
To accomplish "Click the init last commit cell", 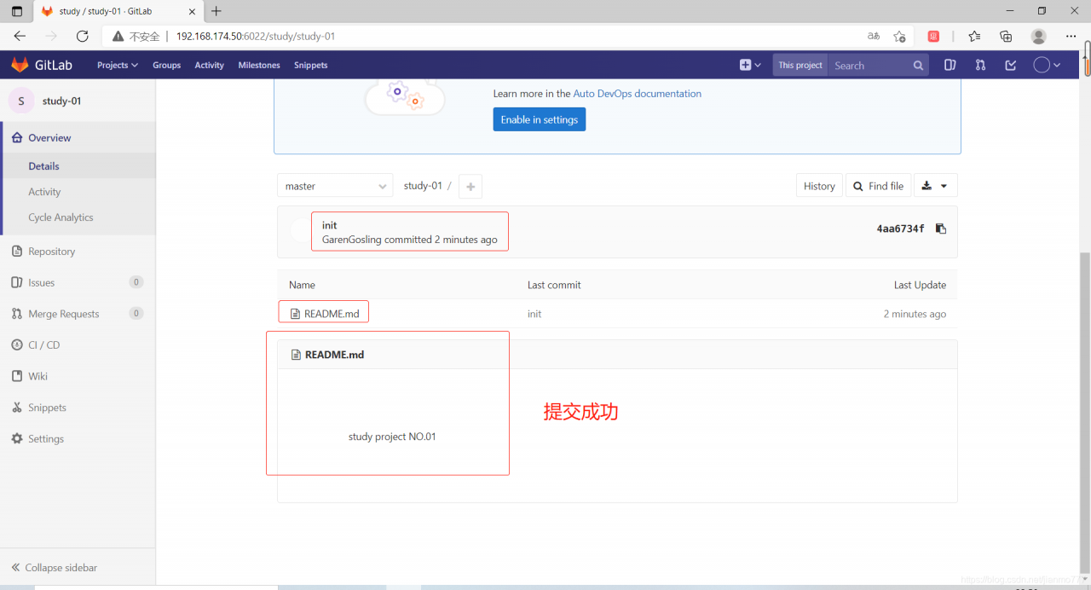I will [x=534, y=314].
